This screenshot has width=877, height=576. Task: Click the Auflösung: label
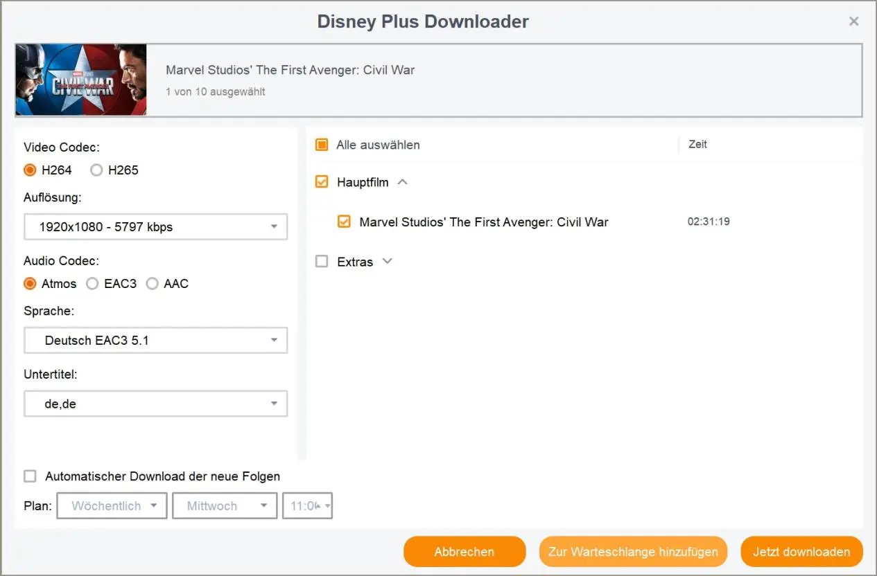(x=53, y=197)
